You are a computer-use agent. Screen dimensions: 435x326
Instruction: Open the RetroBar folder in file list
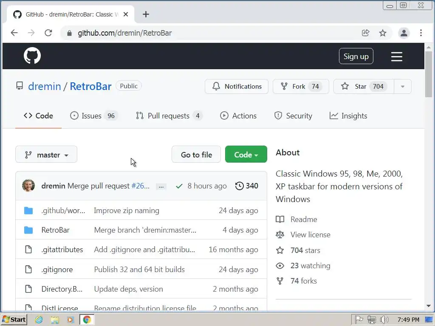pos(55,230)
